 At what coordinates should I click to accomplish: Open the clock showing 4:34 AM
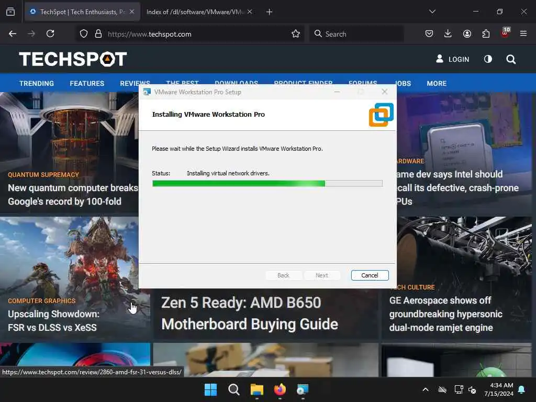tap(499, 389)
